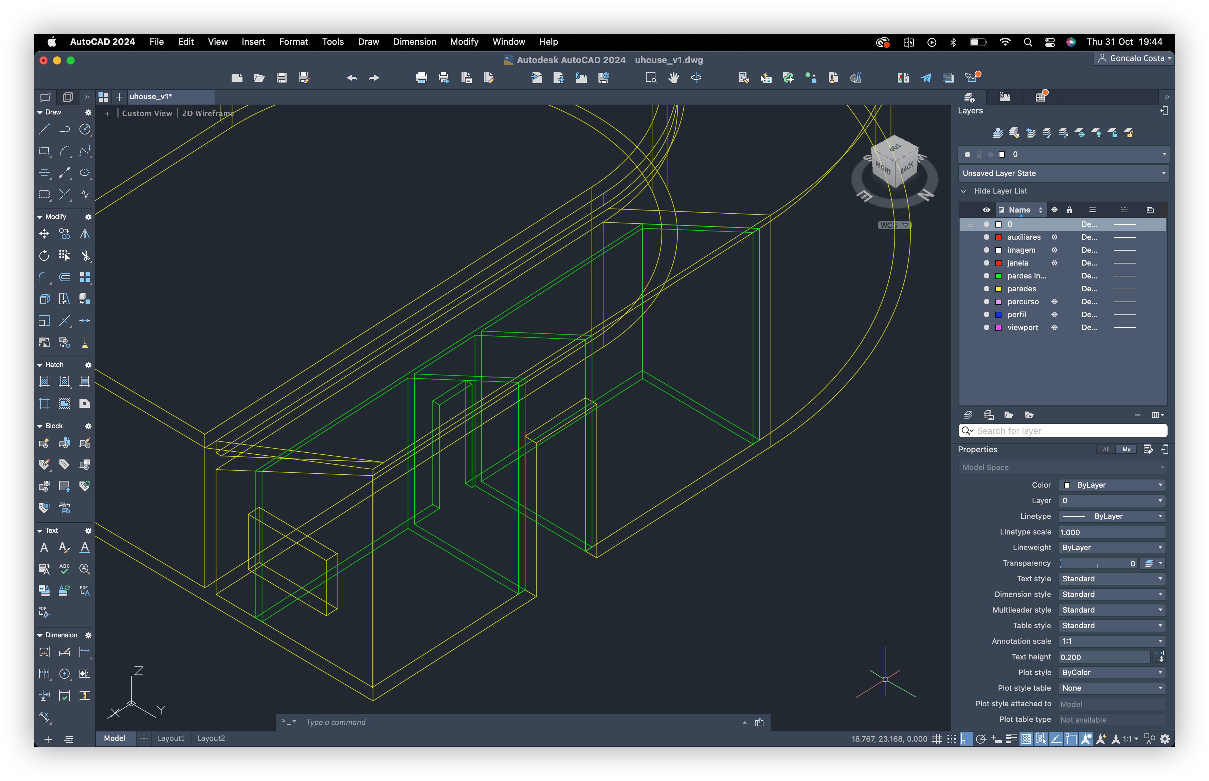The width and height of the screenshot is (1209, 781).
Task: Select the Fillet tool
Action: pyautogui.click(x=44, y=277)
